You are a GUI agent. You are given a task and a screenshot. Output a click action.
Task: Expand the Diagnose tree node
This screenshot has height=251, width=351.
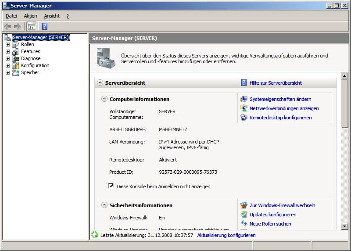(x=7, y=59)
